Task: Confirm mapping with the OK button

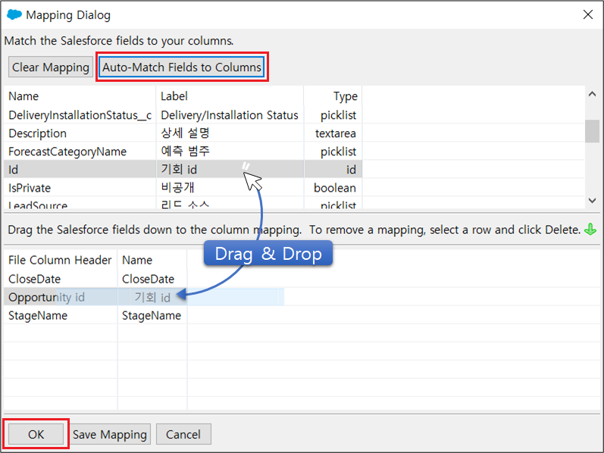Action: (36, 434)
